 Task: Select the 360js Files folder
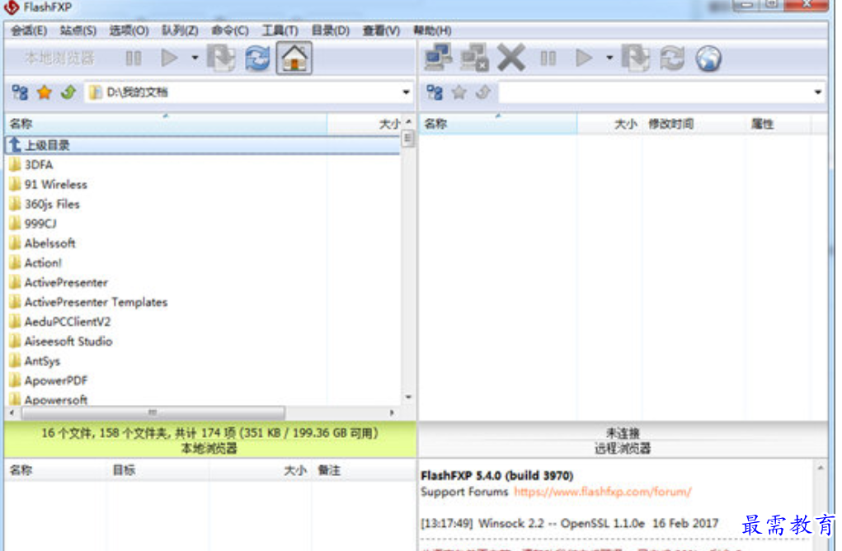(x=52, y=204)
